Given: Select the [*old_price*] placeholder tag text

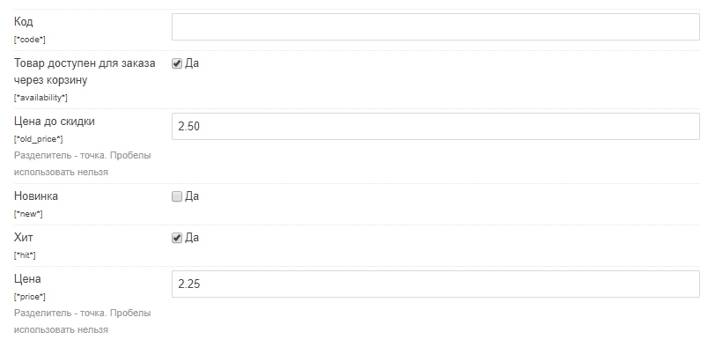Looking at the screenshot, I should tap(39, 139).
